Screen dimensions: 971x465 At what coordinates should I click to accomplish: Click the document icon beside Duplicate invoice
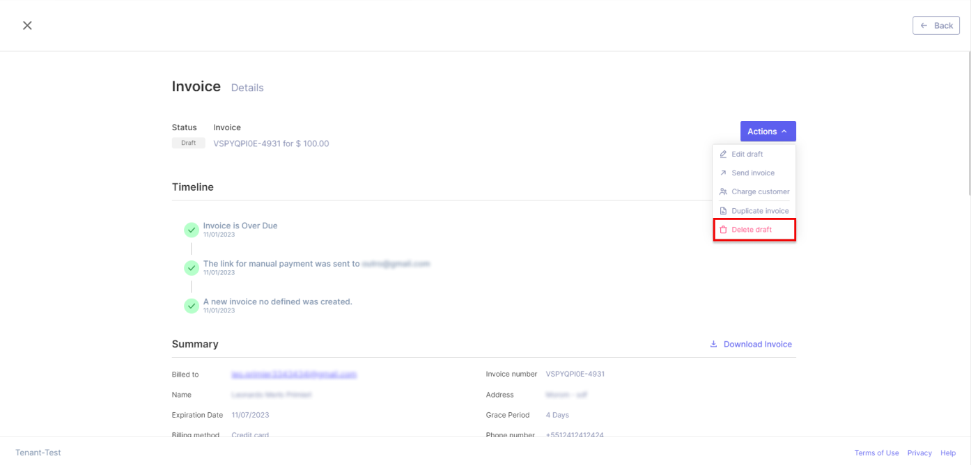click(723, 211)
